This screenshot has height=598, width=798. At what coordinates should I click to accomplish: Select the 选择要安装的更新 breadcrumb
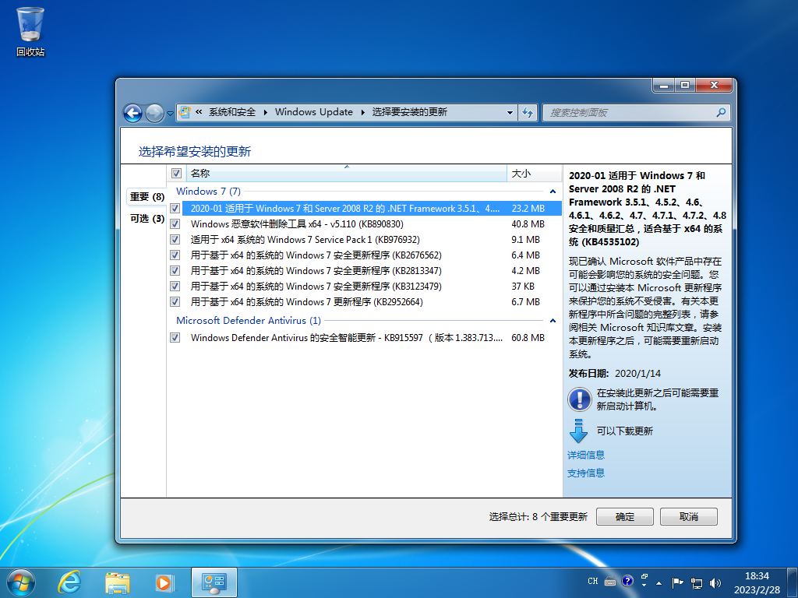(x=409, y=112)
